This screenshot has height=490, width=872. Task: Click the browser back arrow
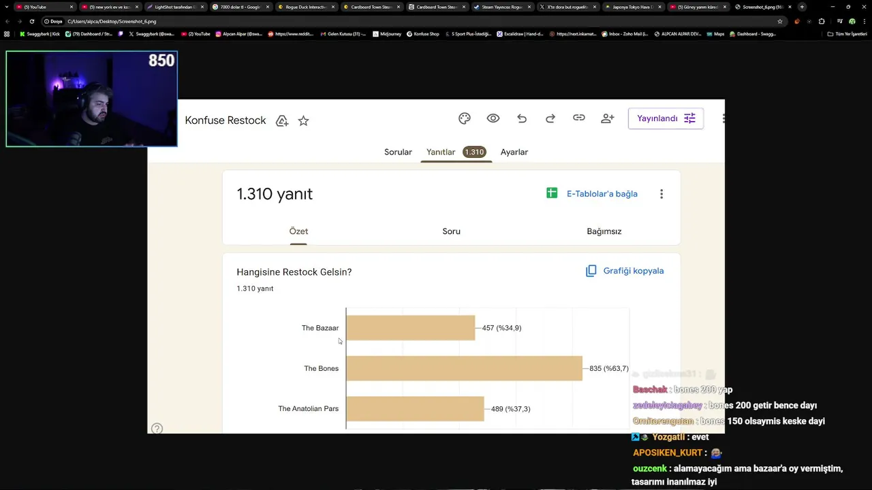coord(7,21)
